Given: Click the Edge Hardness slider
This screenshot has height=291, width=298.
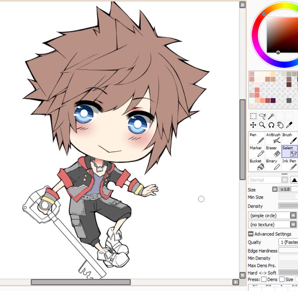Looking at the screenshot, I should point(288,250).
